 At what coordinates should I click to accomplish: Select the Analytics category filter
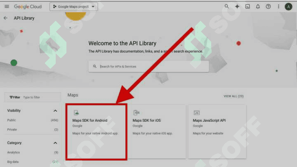[x=14, y=152]
